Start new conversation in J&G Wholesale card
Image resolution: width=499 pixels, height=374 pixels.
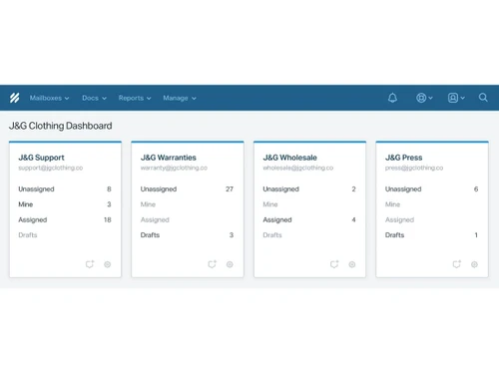coord(334,264)
